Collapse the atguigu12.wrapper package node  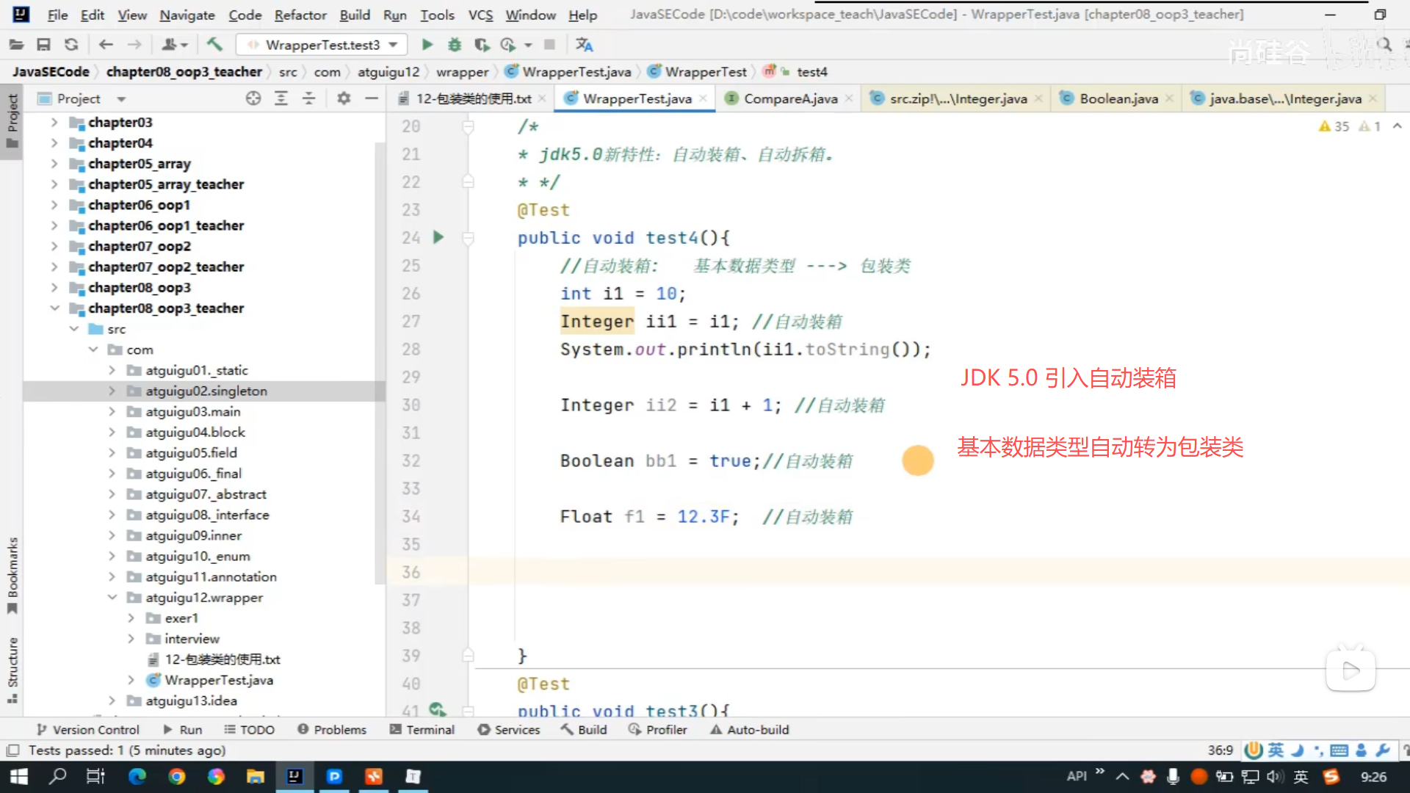point(112,598)
